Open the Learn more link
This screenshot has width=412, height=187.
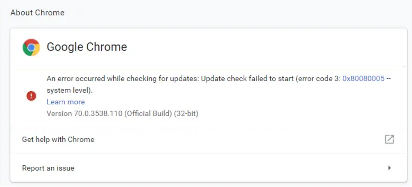[x=66, y=102]
